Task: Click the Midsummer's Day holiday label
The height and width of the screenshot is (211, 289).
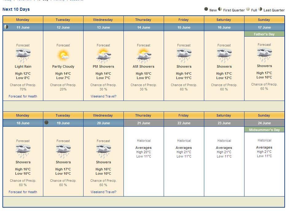Action: click(264, 129)
